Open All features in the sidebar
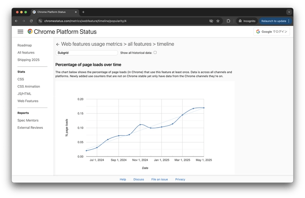Screen dimensions: 305x198 [x=26, y=52]
